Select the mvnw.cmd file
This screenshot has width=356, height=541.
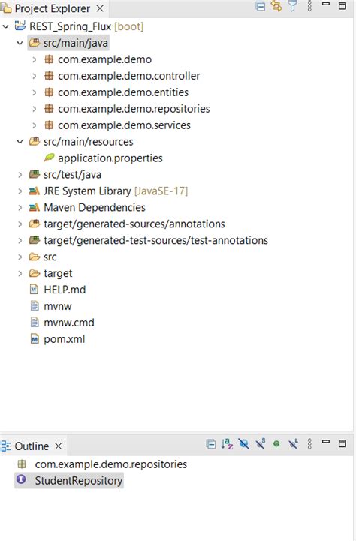68,323
